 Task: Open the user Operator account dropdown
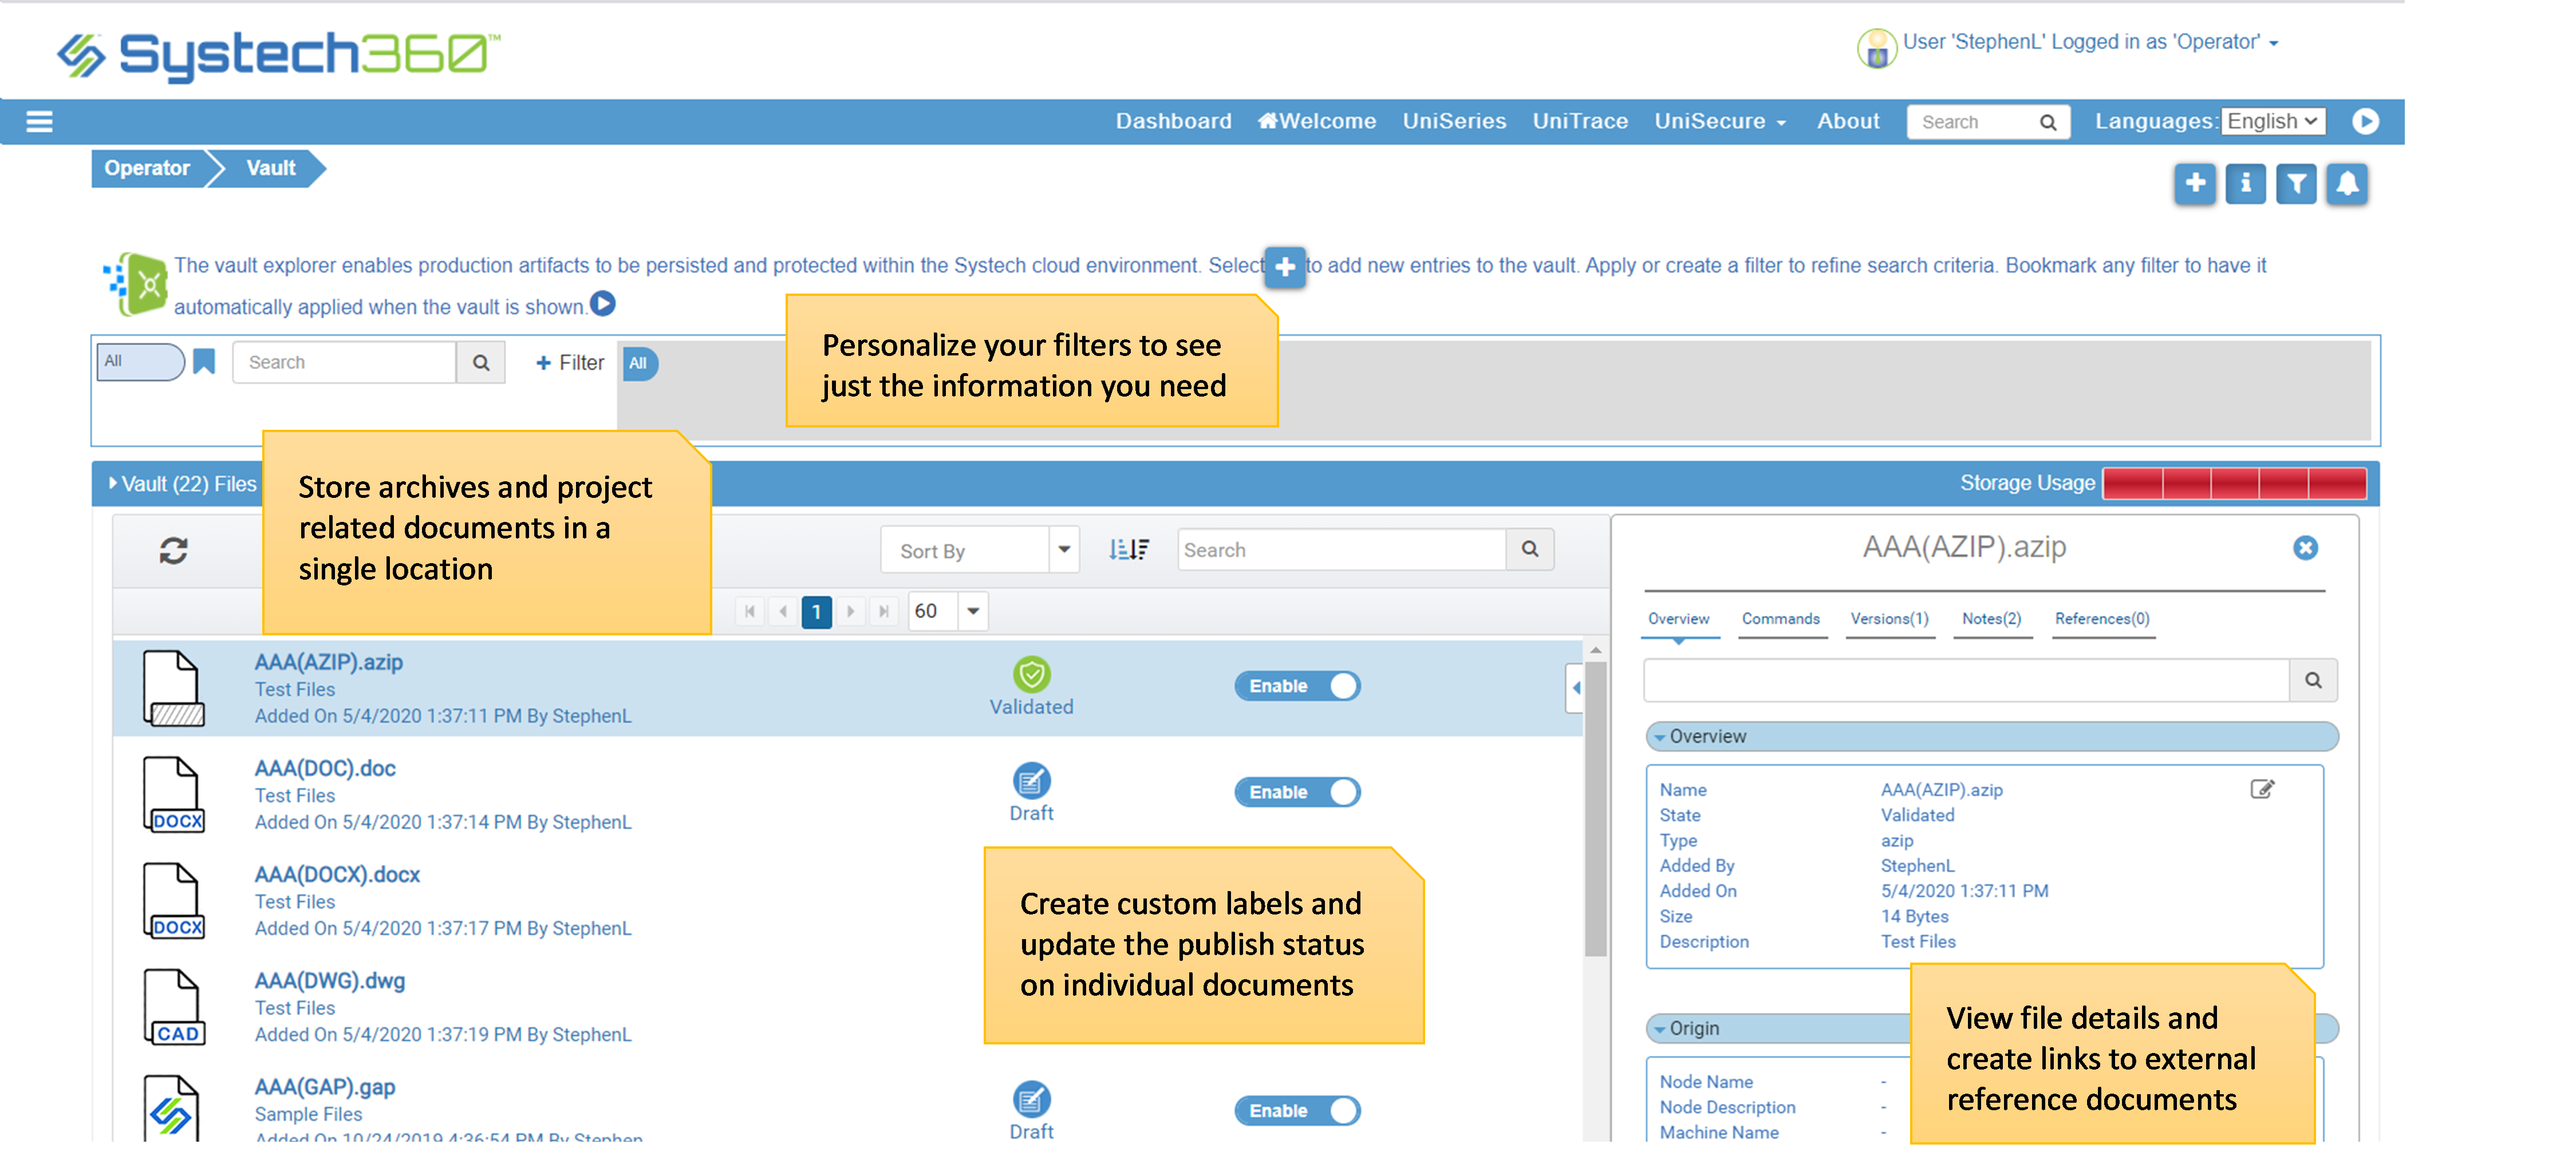tap(2090, 42)
